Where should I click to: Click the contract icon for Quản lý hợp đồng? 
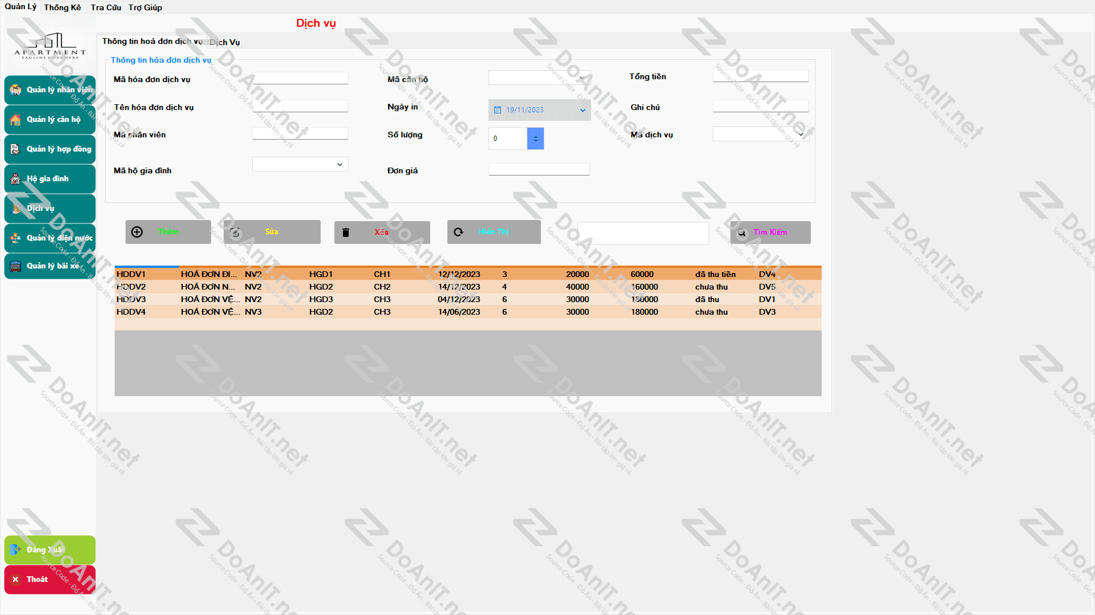tap(15, 149)
